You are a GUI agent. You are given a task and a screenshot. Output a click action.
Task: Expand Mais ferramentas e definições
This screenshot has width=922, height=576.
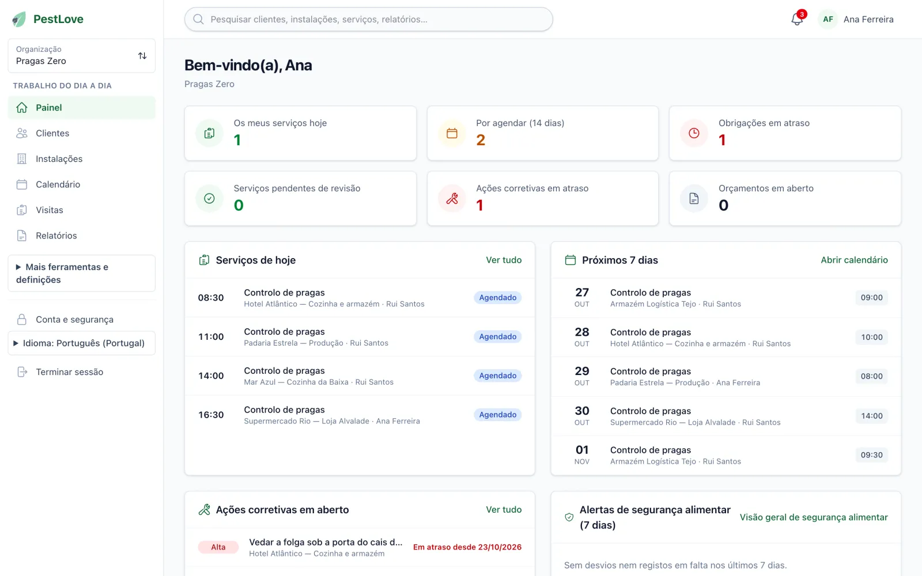pyautogui.click(x=82, y=274)
